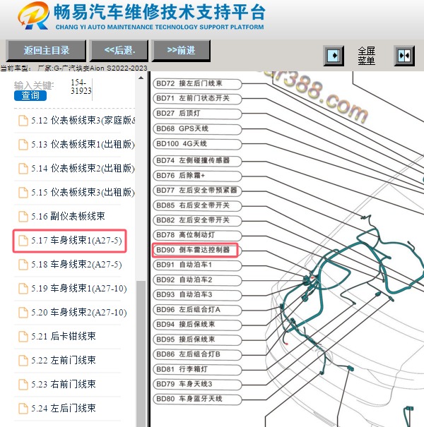
Task: Click the 返回主目录 button
Action: [46, 50]
